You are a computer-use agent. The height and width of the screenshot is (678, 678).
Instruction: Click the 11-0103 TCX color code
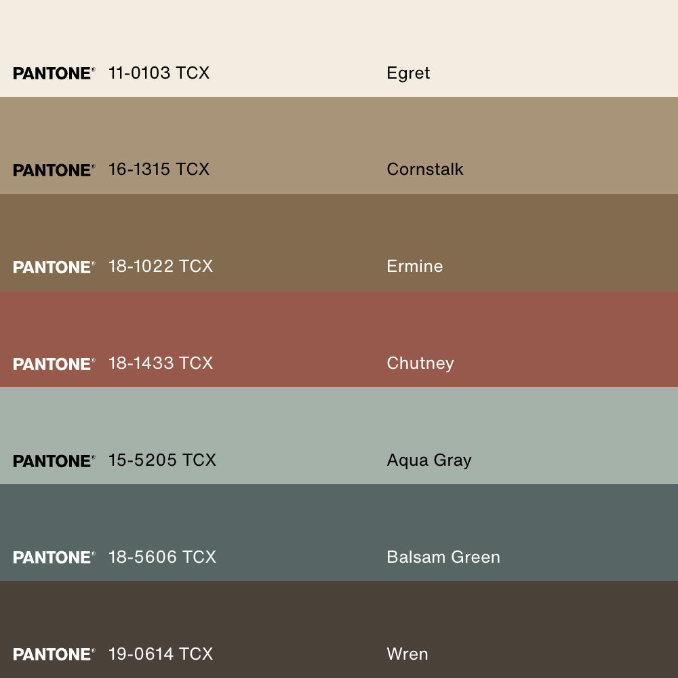pos(159,73)
